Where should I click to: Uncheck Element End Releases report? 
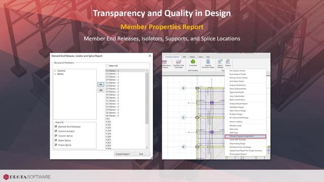[x=56, y=126]
